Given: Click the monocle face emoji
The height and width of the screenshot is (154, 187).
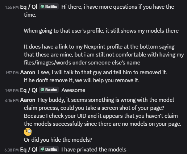Looking at the screenshot, I should [x=28, y=132].
